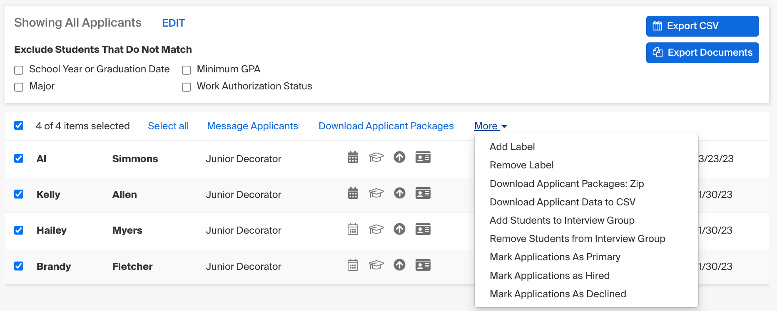This screenshot has height=311, width=777.
Task: Click the last name Fletcher
Action: 132,267
